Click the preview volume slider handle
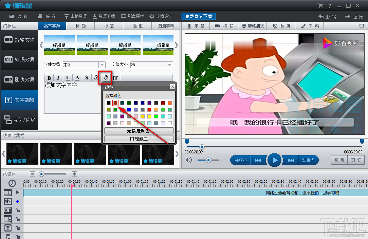This screenshot has height=239, width=368. [x=208, y=160]
